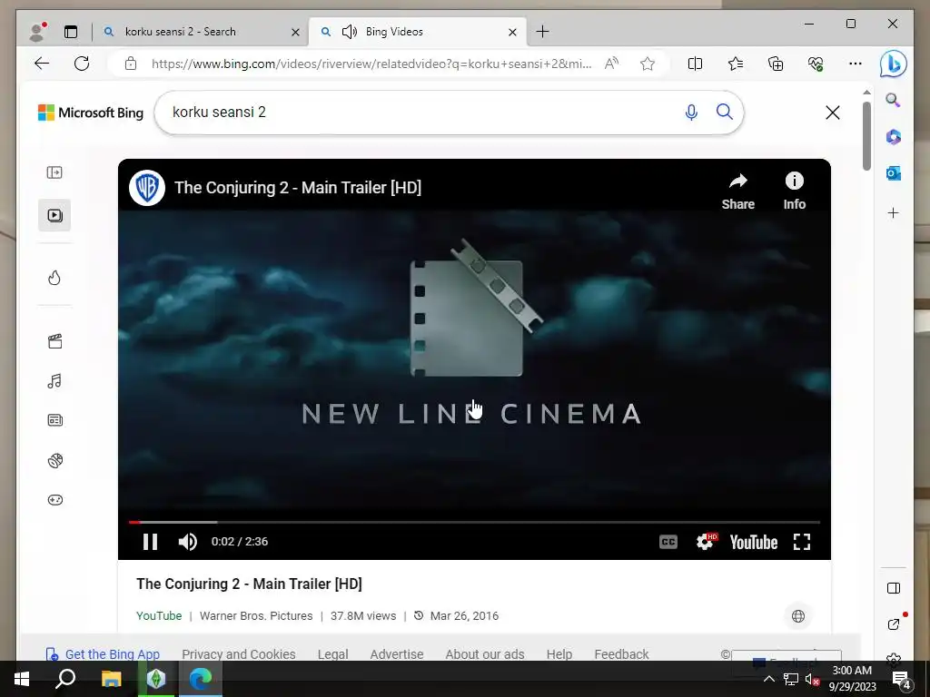Open sports videos category
The image size is (930, 697).
55,460
